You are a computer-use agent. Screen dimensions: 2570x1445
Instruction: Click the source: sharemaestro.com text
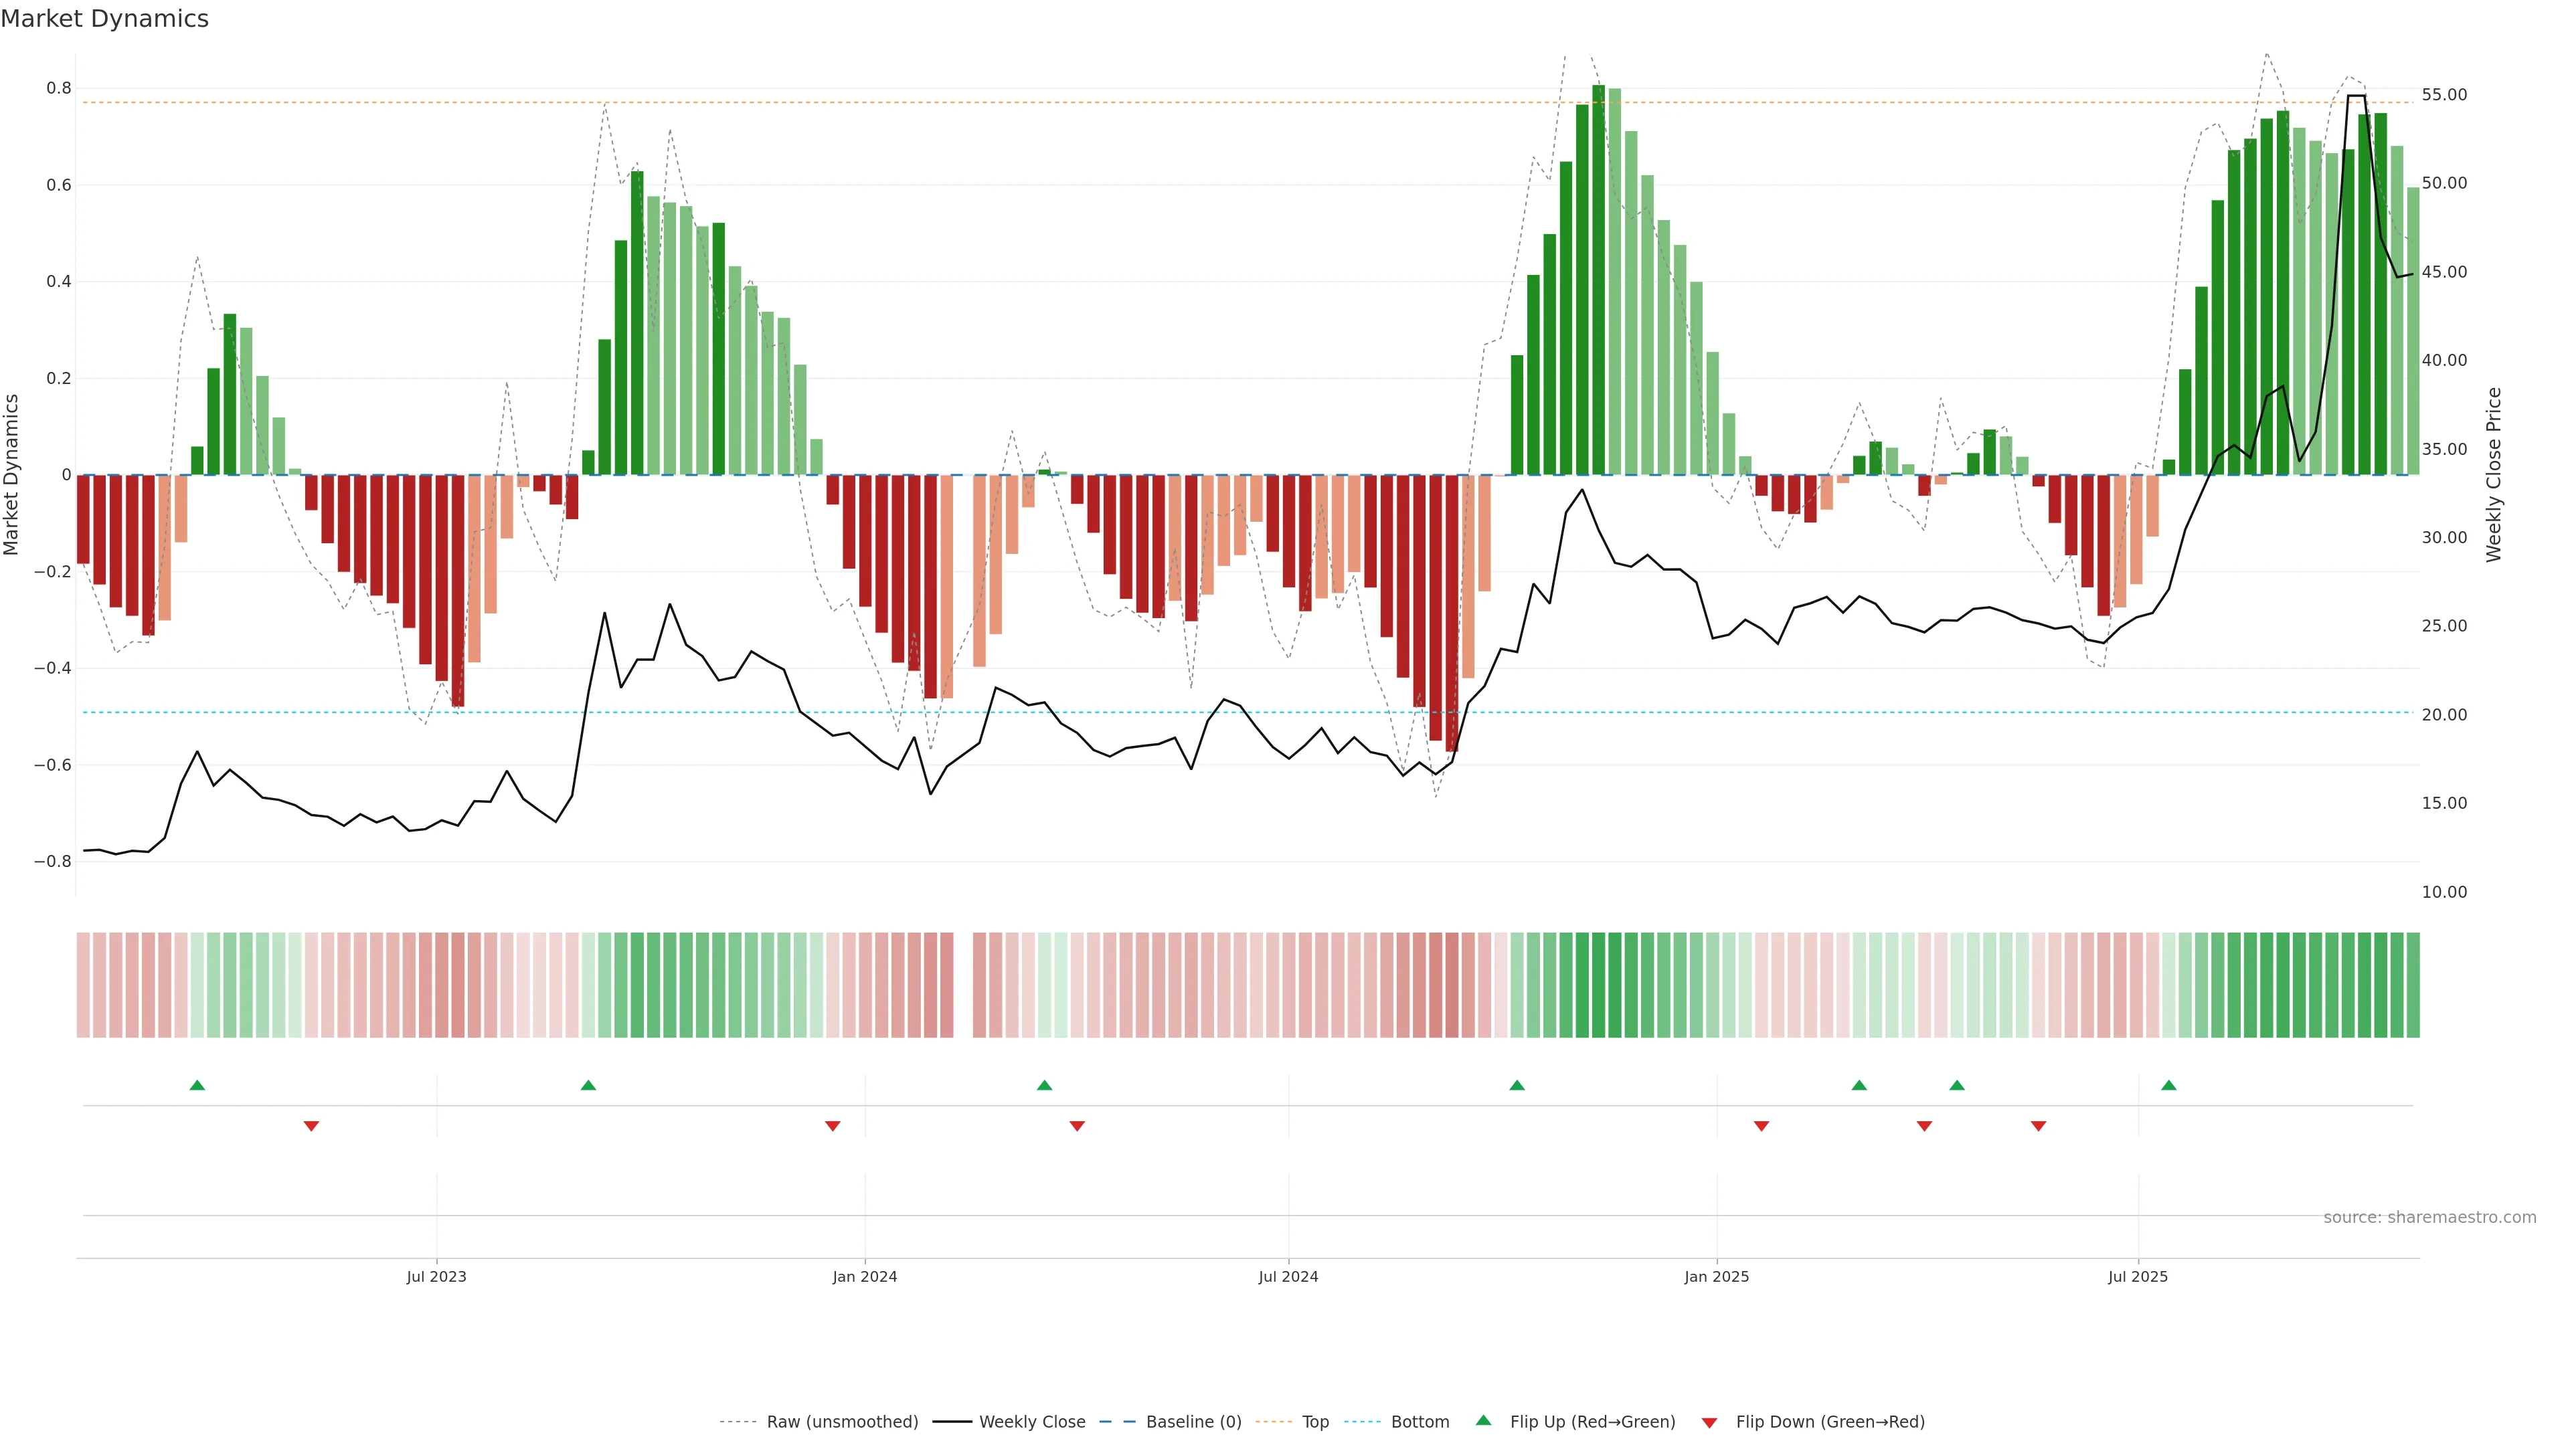pyautogui.click(x=2429, y=1218)
